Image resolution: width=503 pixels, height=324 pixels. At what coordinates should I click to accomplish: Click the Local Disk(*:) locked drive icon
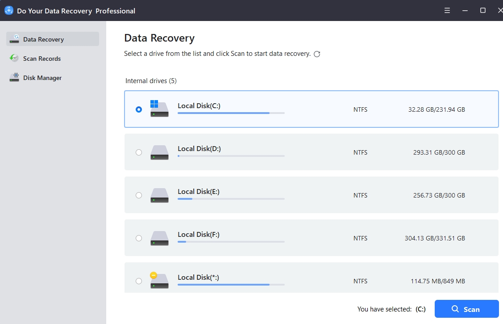[x=159, y=280]
